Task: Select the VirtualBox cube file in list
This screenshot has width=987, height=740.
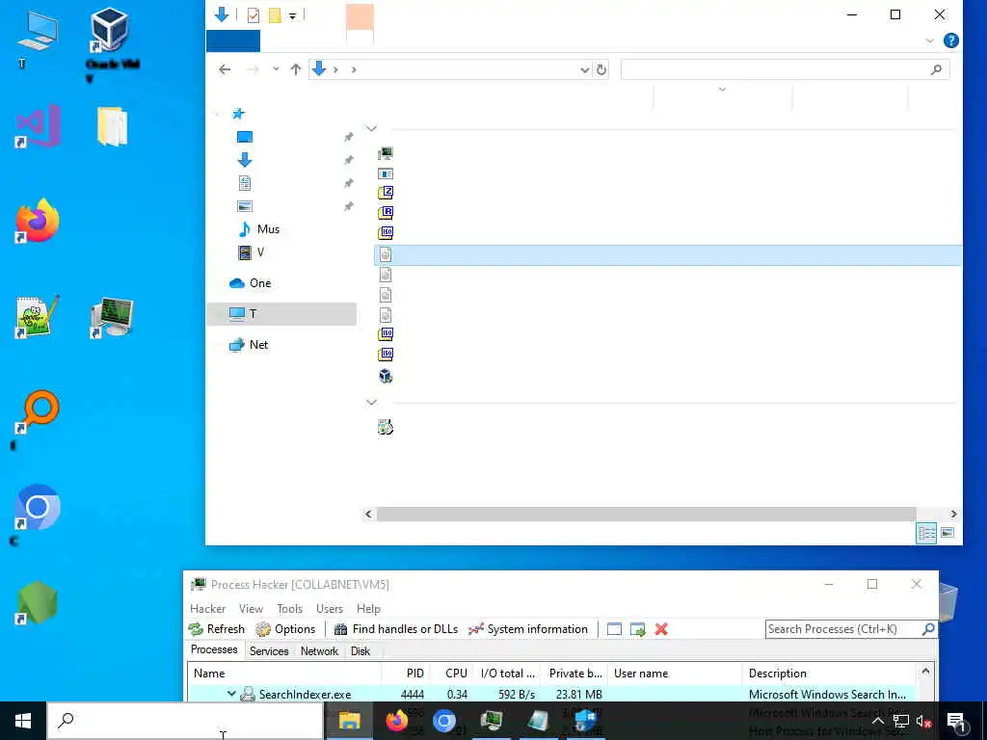Action: pos(386,377)
